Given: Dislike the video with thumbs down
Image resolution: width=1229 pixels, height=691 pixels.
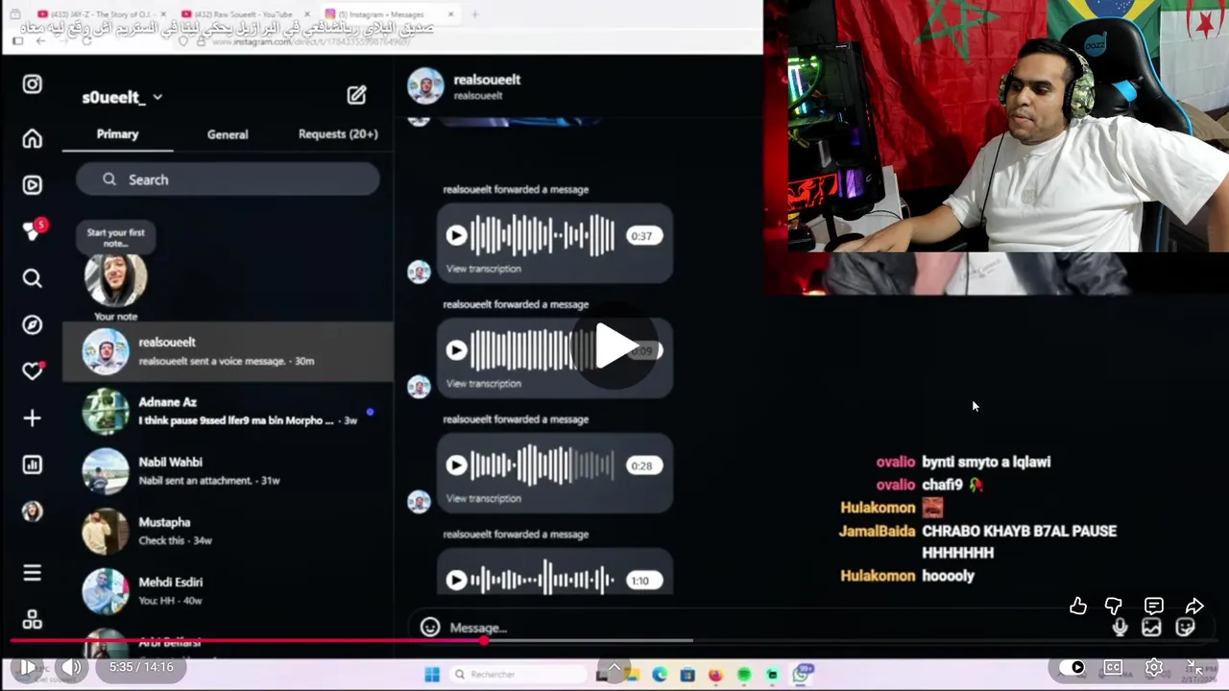Looking at the screenshot, I should tap(1114, 606).
